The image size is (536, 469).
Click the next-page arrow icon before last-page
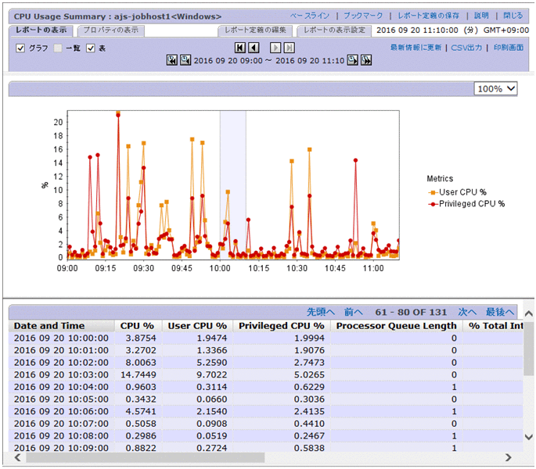275,48
